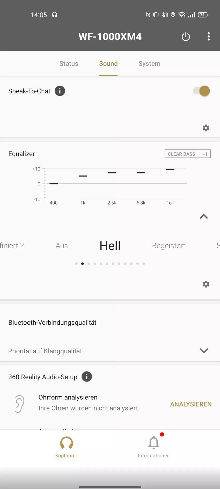
Task: Open Speak-To-Chat settings gear
Action: point(206,128)
